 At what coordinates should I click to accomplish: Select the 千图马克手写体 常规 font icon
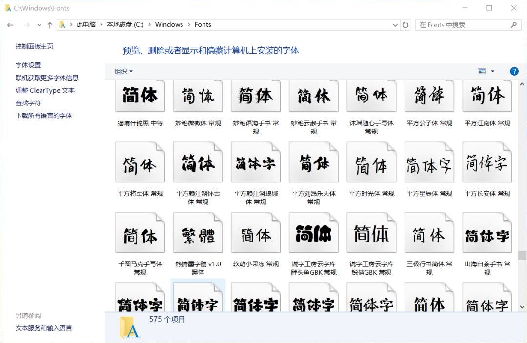click(140, 232)
